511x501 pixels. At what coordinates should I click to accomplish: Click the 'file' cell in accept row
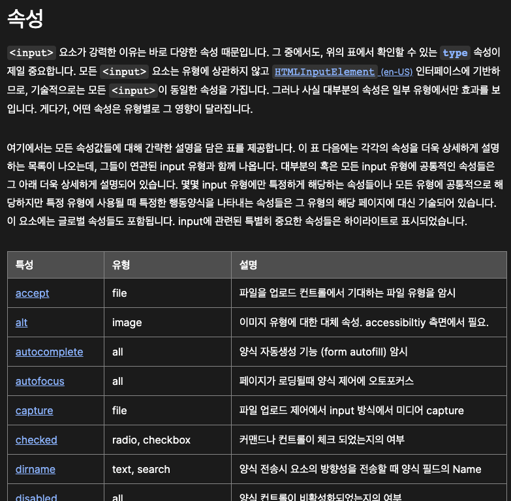coord(168,293)
